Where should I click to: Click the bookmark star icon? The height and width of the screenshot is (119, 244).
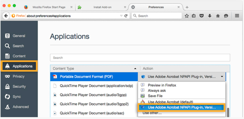pyautogui.click(x=187, y=16)
